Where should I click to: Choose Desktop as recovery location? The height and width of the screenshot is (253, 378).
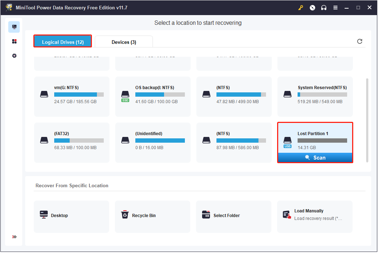point(71,217)
